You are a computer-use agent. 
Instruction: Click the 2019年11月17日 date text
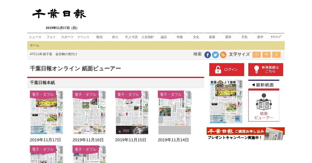click(x=45, y=140)
